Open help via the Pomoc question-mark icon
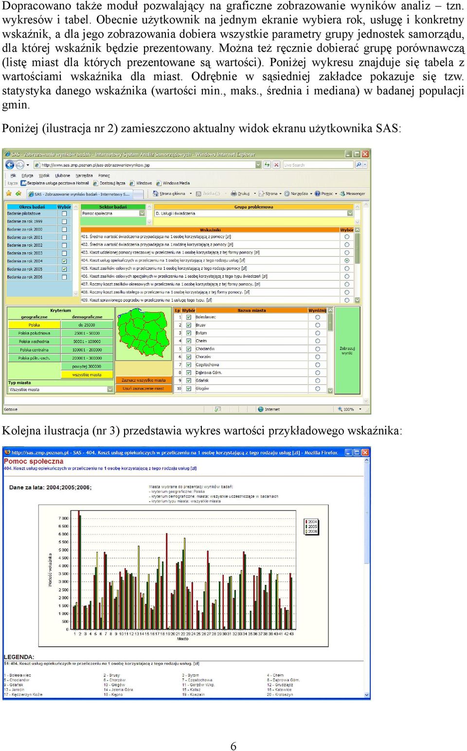467x751 pixels. pyautogui.click(x=317, y=193)
